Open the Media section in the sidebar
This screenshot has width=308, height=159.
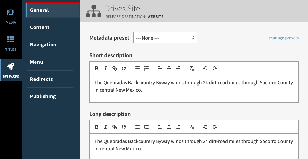point(11,17)
